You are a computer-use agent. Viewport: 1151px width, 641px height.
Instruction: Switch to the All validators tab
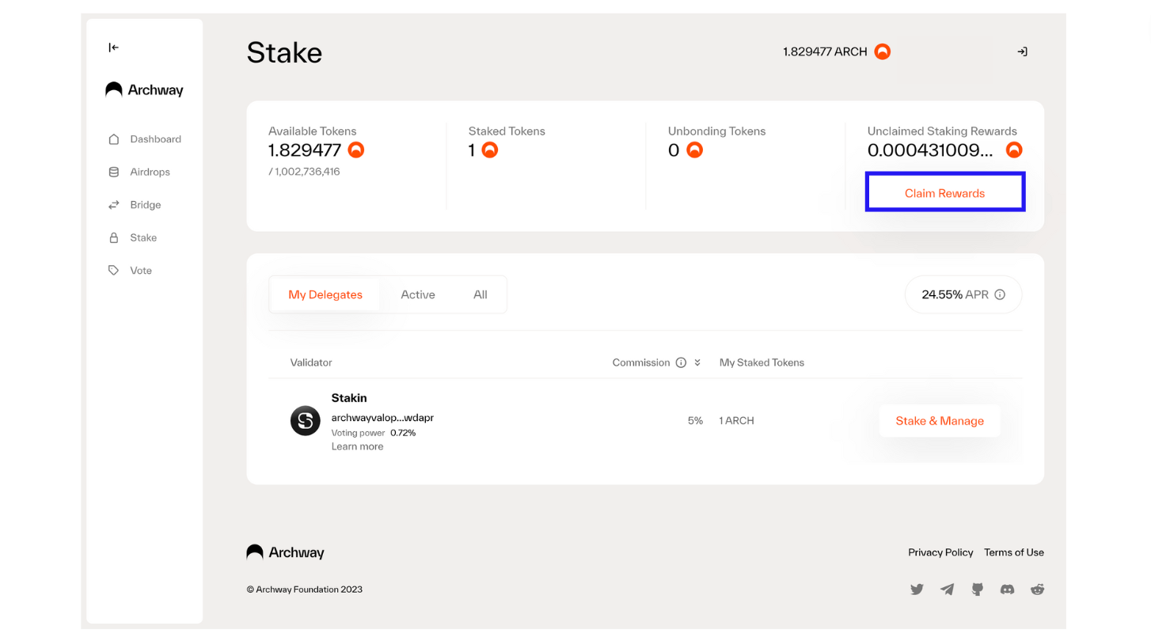coord(481,294)
